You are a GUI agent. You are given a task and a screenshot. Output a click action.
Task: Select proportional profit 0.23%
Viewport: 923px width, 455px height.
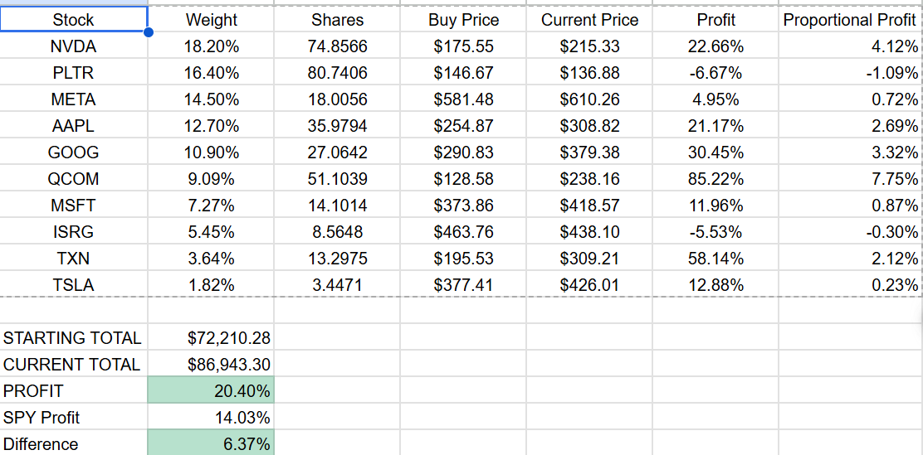tap(850, 284)
